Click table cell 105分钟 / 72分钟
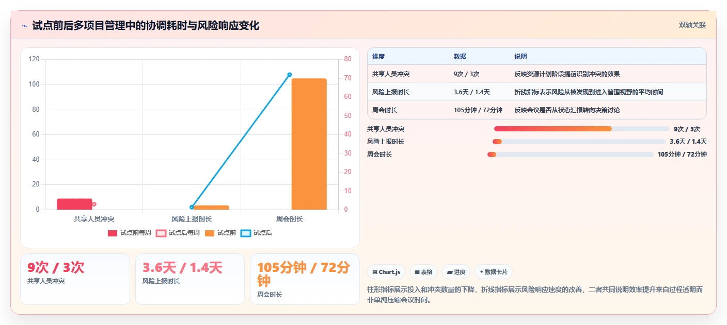This screenshot has width=727, height=325. coord(478,110)
